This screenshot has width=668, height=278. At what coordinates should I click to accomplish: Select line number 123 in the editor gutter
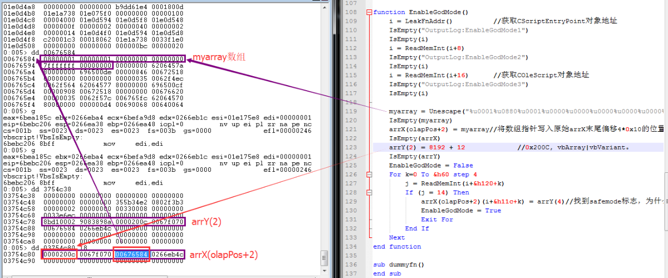click(x=352, y=147)
